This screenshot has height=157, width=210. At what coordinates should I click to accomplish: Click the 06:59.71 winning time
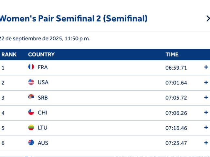coord(176,68)
